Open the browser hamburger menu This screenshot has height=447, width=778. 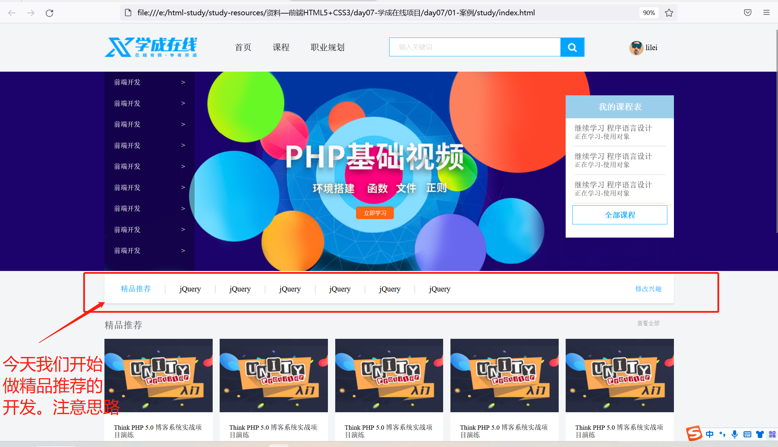(x=766, y=13)
